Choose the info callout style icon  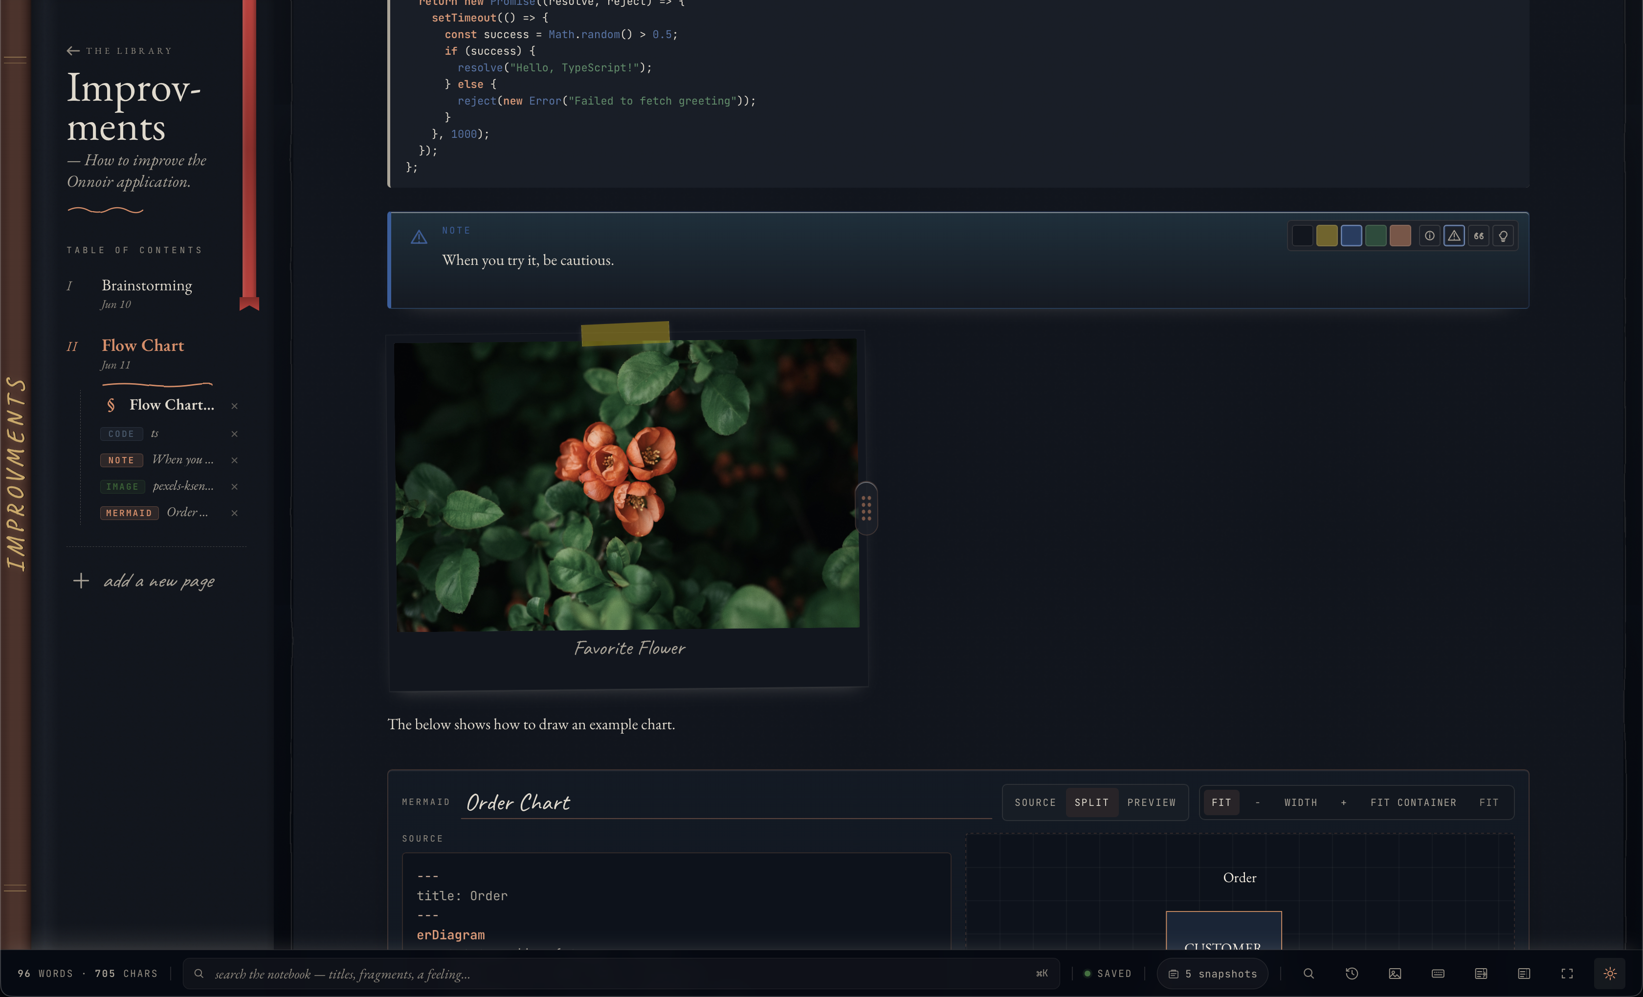[x=1429, y=236]
